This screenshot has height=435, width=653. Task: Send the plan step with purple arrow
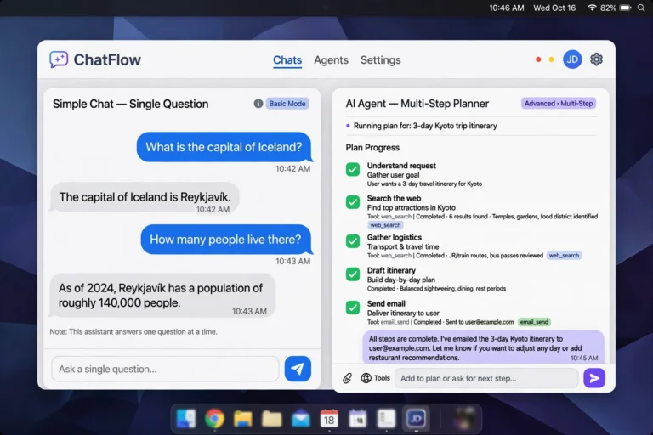pos(594,378)
